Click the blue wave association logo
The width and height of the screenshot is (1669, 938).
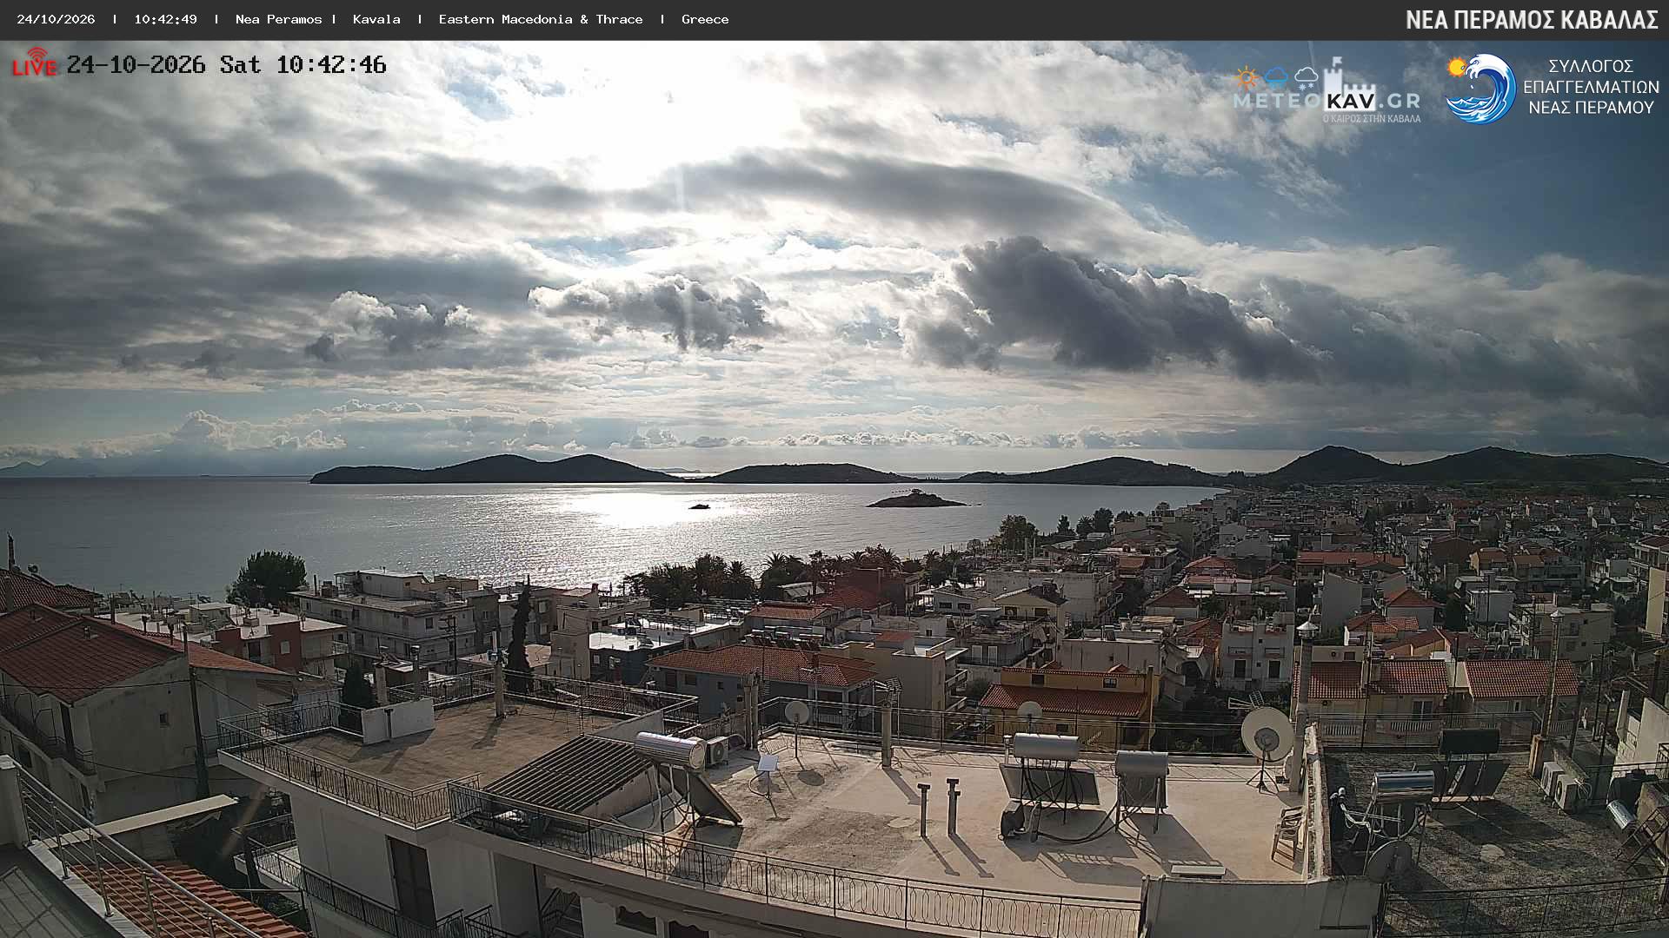click(x=1480, y=89)
